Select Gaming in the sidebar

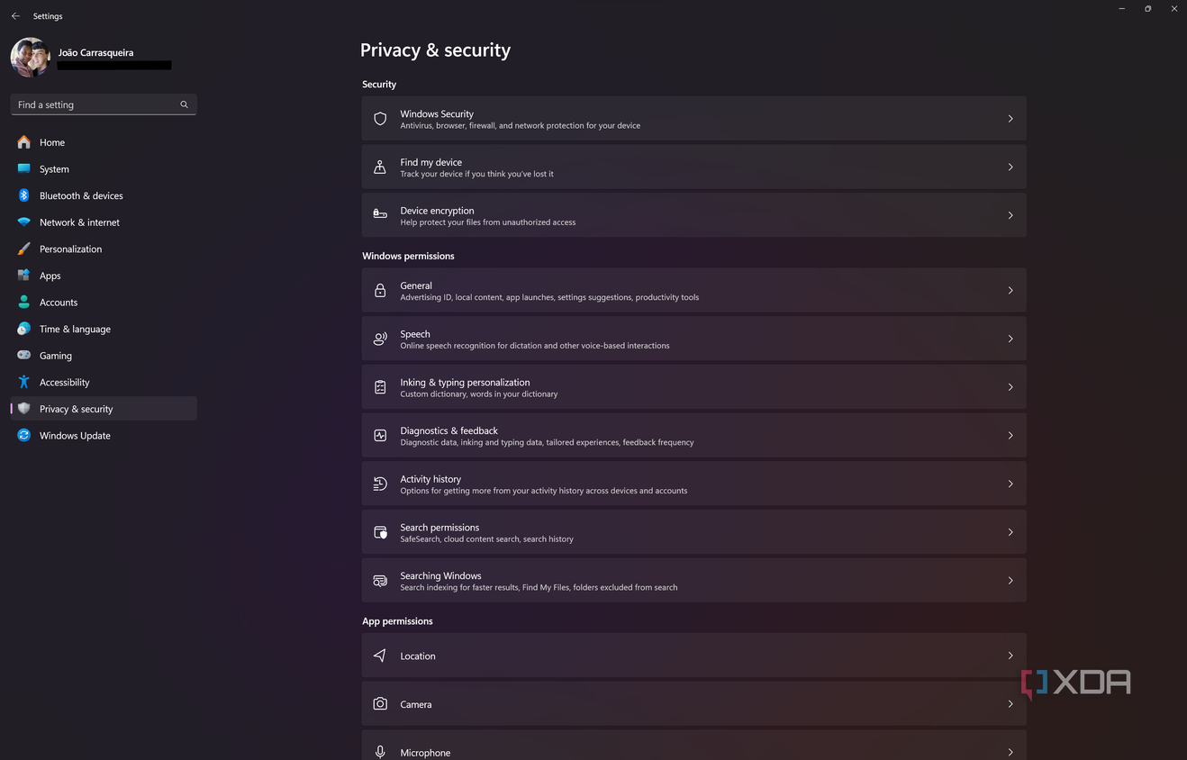pos(104,356)
